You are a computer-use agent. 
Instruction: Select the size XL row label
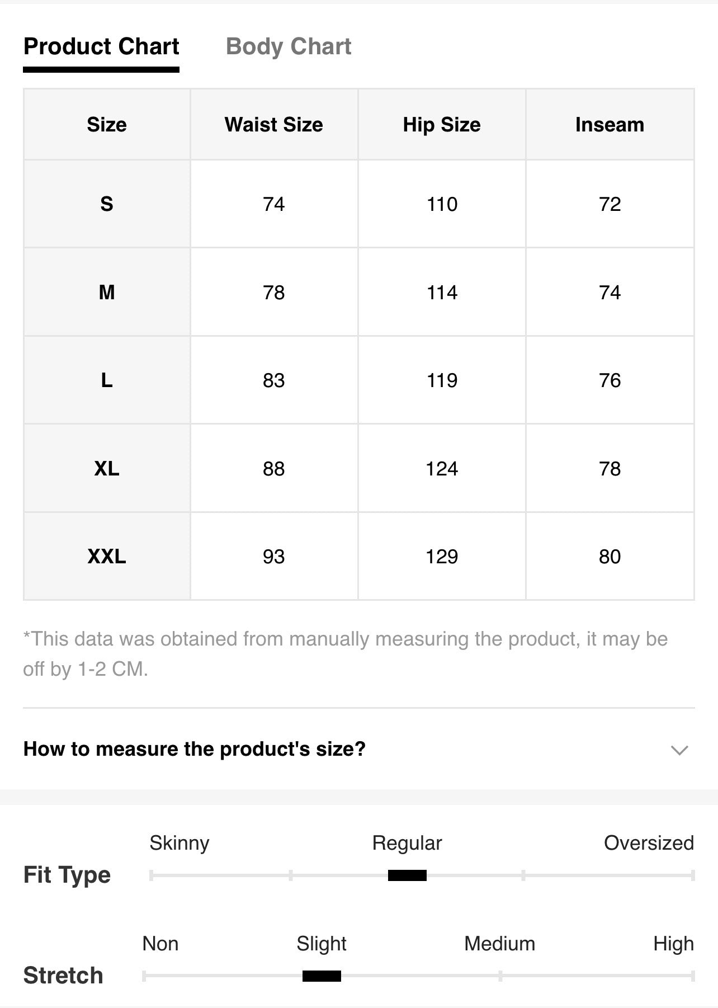[x=107, y=468]
